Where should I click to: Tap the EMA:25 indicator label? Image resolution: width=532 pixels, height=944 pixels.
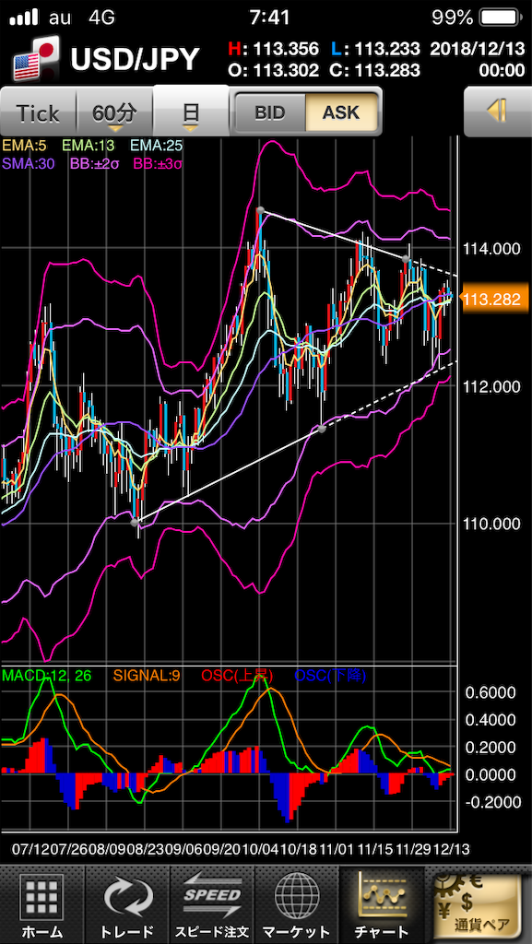[x=157, y=146]
